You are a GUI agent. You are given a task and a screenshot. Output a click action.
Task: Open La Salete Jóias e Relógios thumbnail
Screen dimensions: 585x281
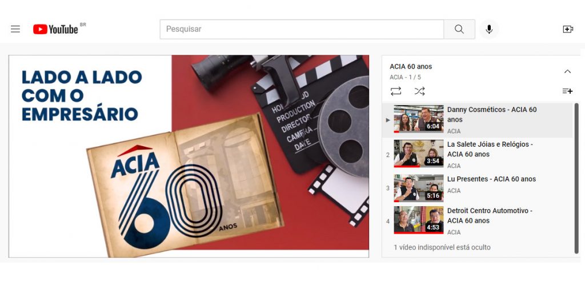419,154
